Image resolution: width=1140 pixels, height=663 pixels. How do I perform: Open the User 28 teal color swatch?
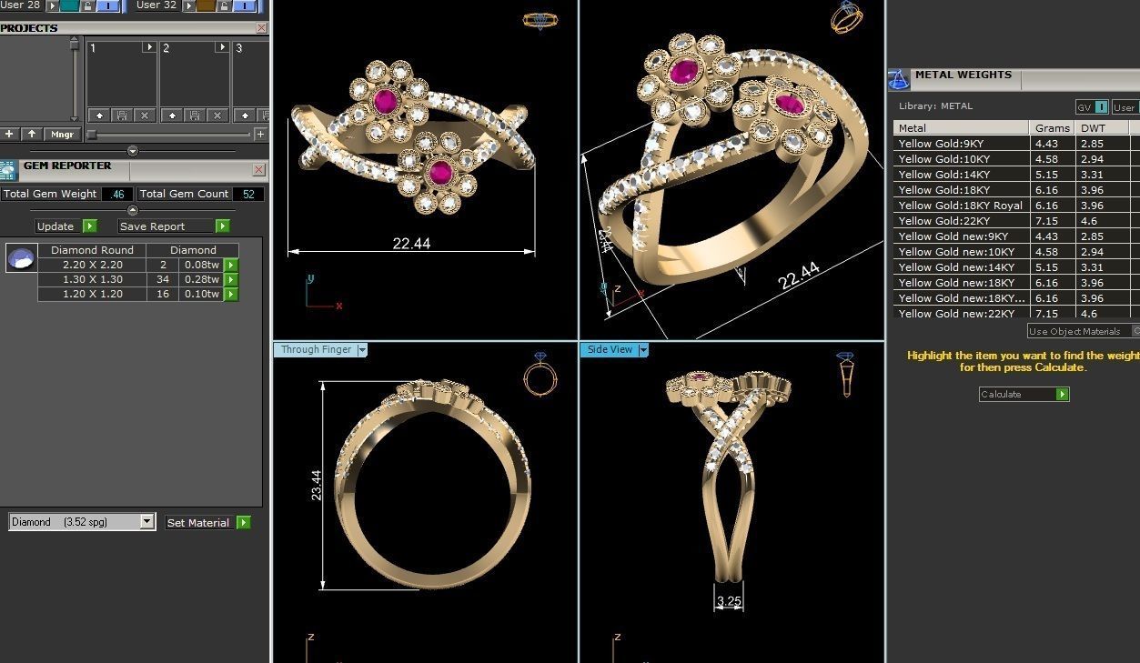[69, 5]
